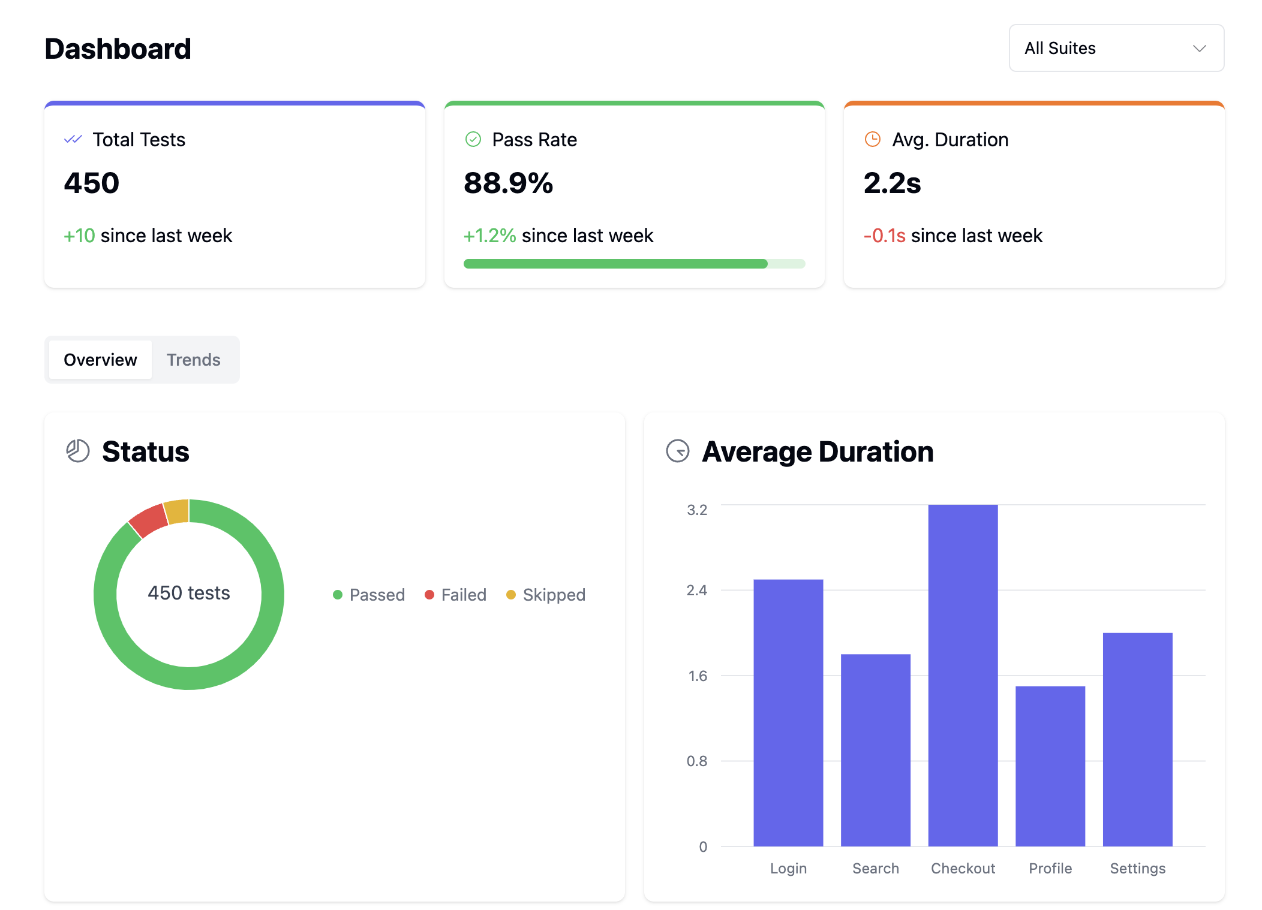The height and width of the screenshot is (910, 1262).
Task: Click the Avg. Duration clock icon
Action: (873, 139)
